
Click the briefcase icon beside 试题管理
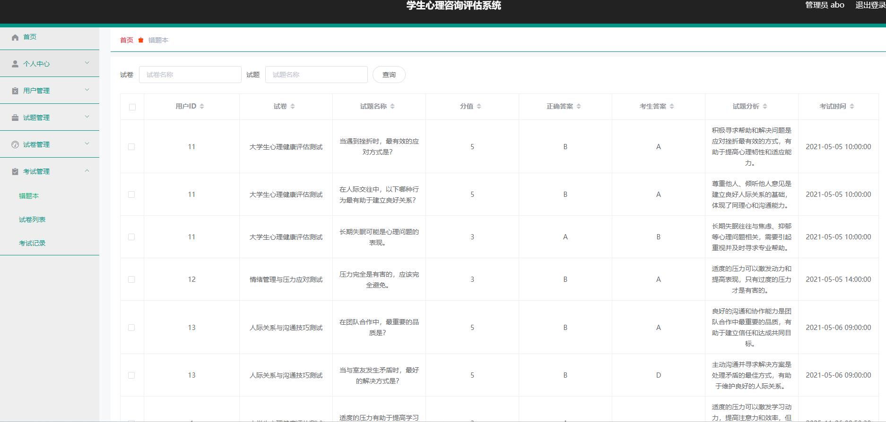tap(15, 118)
